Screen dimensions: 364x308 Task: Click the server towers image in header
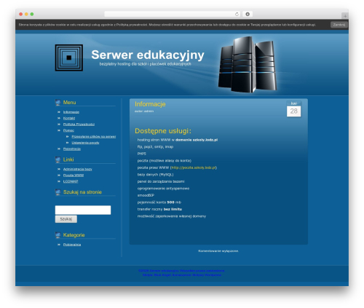pos(248,65)
